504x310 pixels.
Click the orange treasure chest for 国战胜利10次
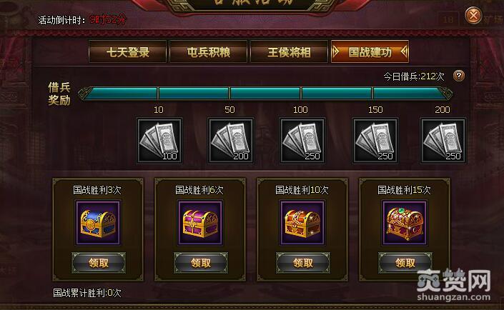coord(302,223)
